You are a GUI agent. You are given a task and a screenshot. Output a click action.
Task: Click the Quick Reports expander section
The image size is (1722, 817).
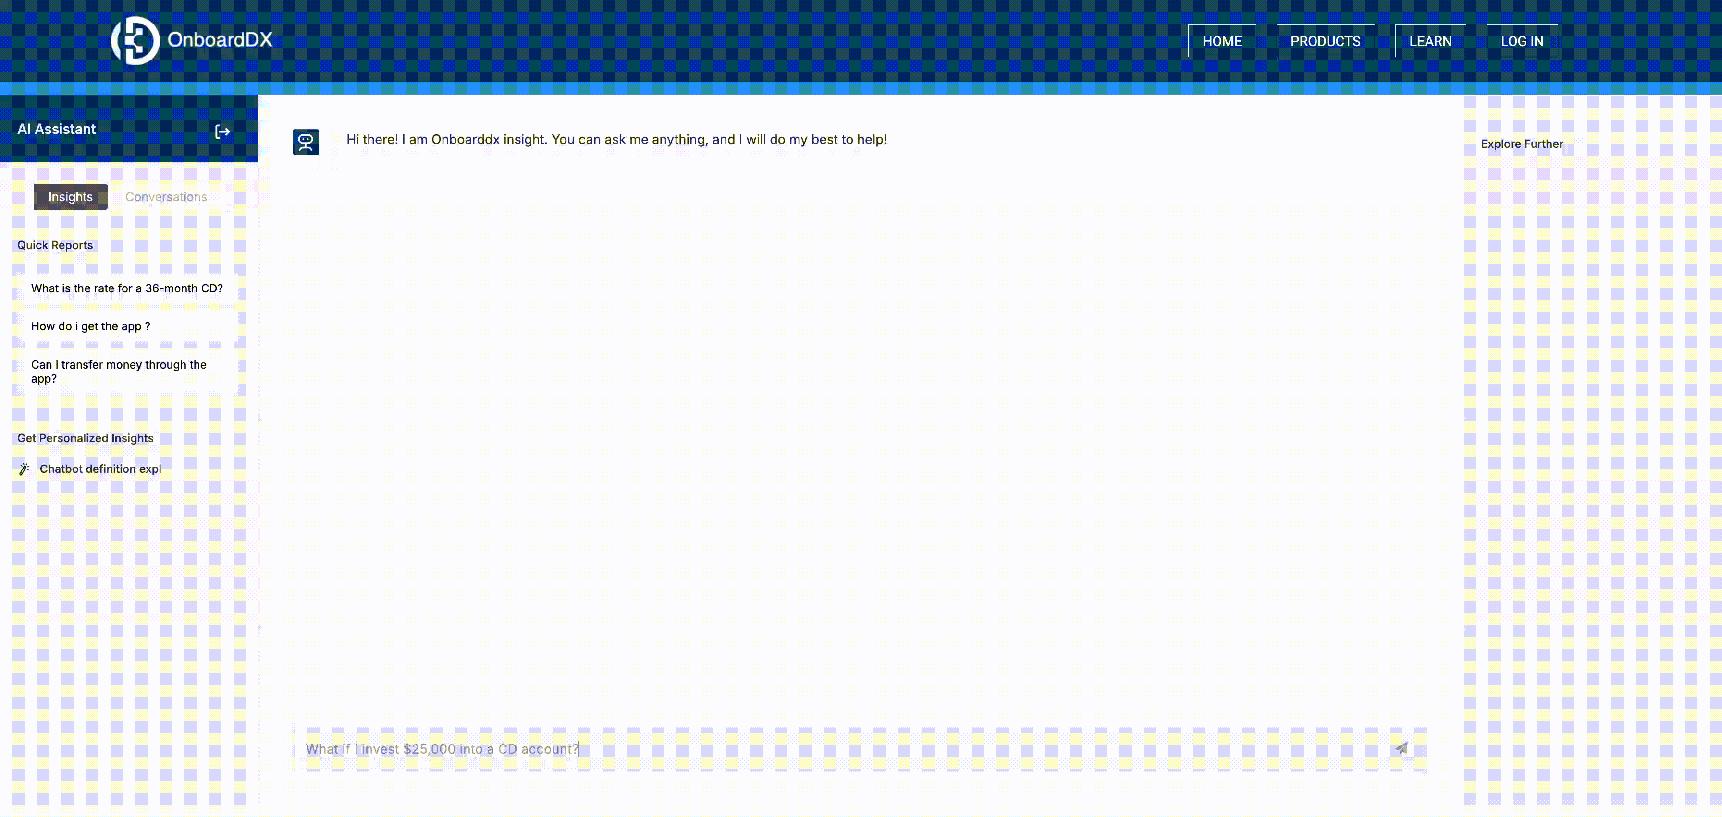pyautogui.click(x=55, y=244)
